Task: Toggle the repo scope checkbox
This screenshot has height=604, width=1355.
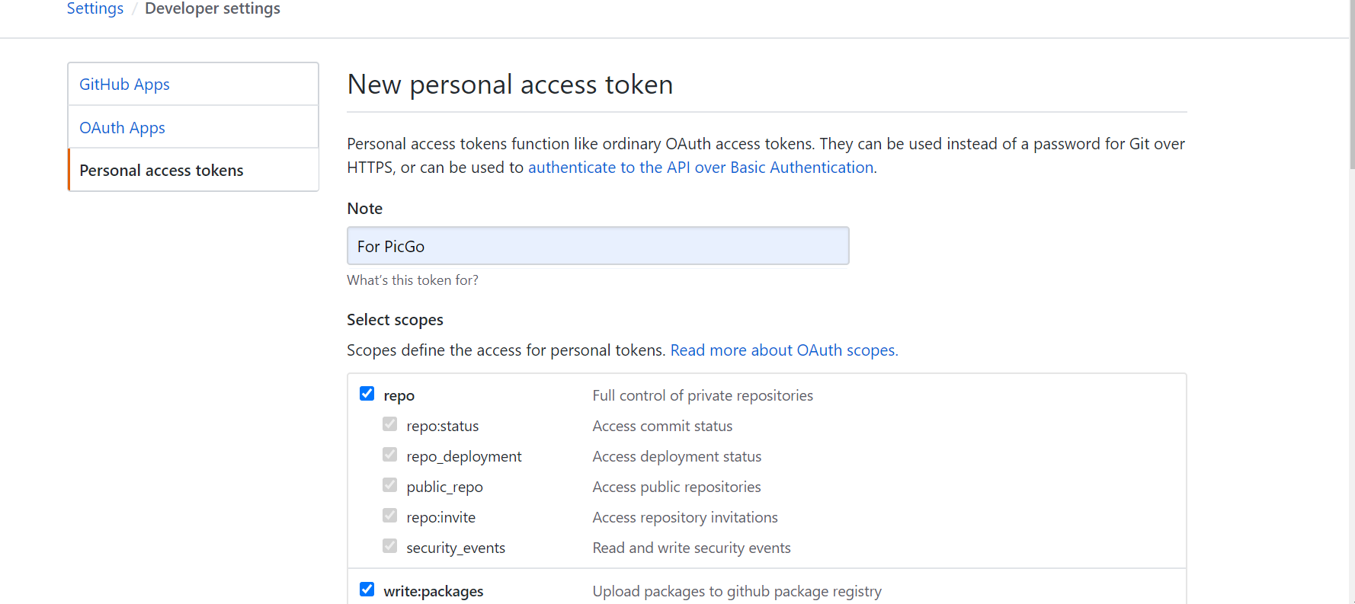Action: click(x=367, y=394)
